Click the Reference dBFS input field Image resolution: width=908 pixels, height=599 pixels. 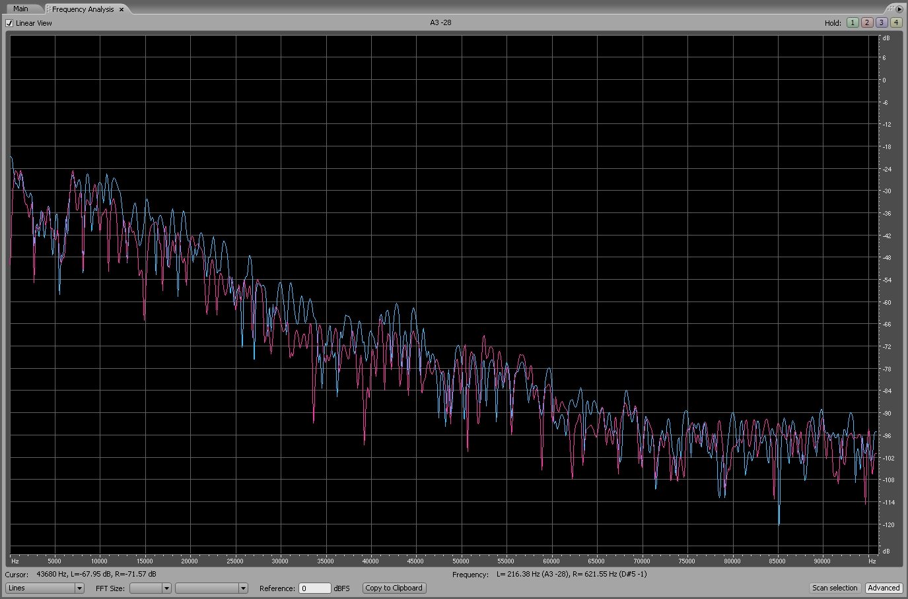tap(314, 588)
